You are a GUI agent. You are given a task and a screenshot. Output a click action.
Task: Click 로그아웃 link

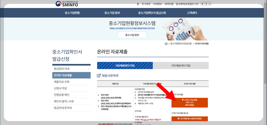point(146,4)
